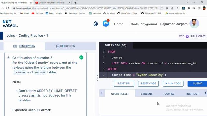This screenshot has height=116, width=207.
Task: Open the browser extensions puzzle icon
Action: click(x=189, y=8)
